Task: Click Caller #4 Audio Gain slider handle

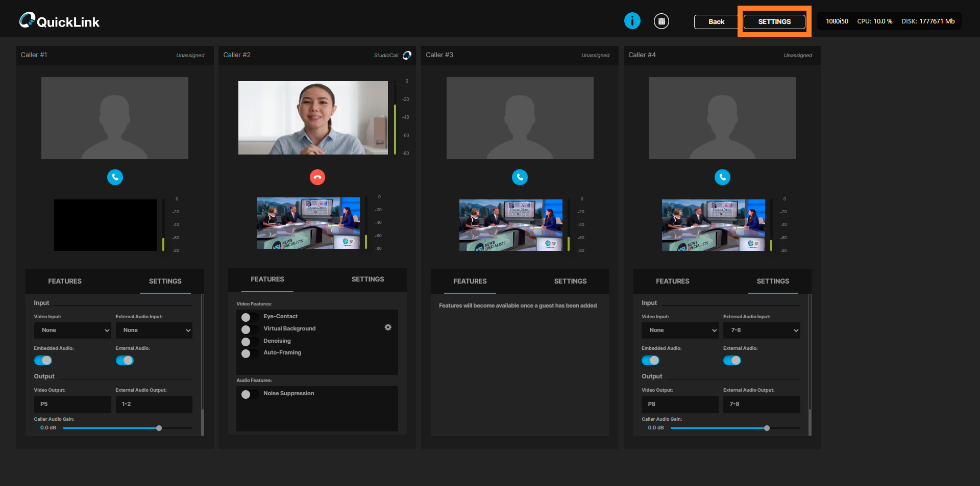Action: (x=767, y=428)
